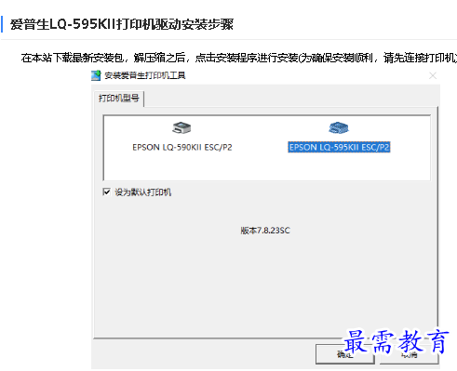This screenshot has height=371, width=457.
Task: Toggle the 设为默认打印机 checkbox
Action: (106, 192)
